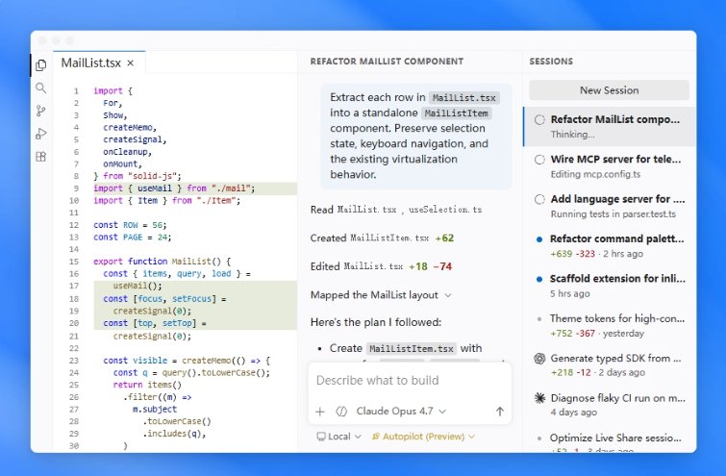The height and width of the screenshot is (476, 726).
Task: Close the MailList.tsx tab
Action: tap(131, 63)
